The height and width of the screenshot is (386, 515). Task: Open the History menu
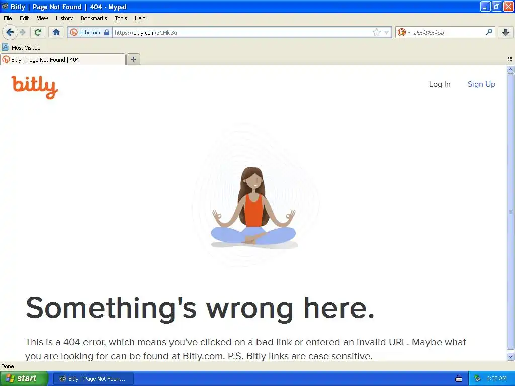click(64, 19)
